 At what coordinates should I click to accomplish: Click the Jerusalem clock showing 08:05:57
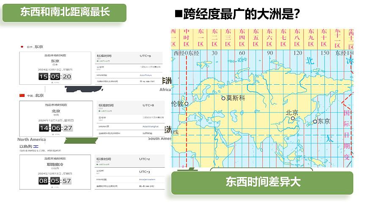point(55,181)
